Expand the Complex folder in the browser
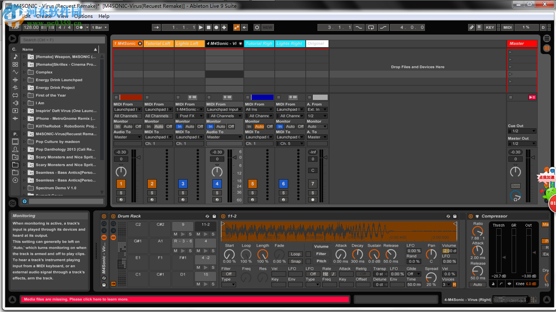Viewport: 556px width, 312px height. pos(25,72)
